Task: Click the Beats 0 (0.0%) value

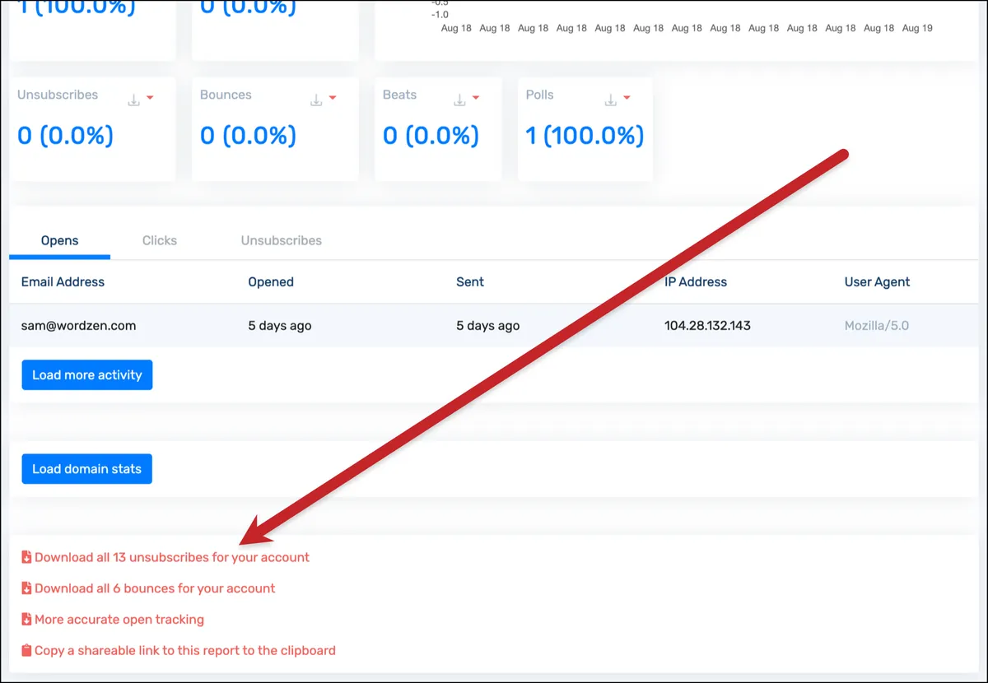Action: [x=431, y=135]
